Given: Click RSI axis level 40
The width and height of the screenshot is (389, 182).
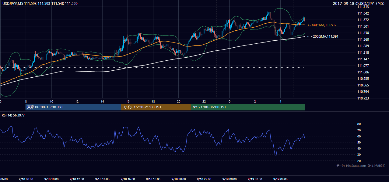Looking at the screenshot, I should pos(359,149).
